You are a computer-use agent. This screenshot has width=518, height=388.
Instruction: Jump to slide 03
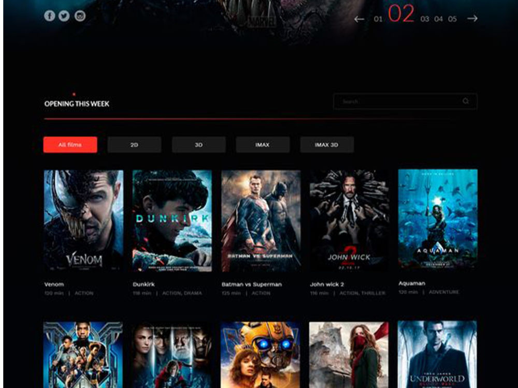click(425, 19)
